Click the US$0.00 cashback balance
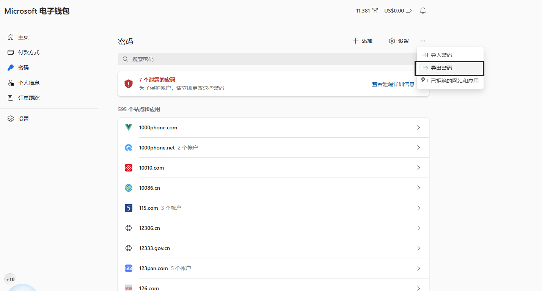This screenshot has height=291, width=542. pos(394,11)
